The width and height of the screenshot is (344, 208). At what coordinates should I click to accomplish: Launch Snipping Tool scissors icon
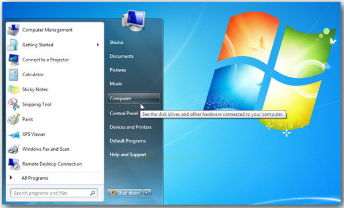point(13,104)
